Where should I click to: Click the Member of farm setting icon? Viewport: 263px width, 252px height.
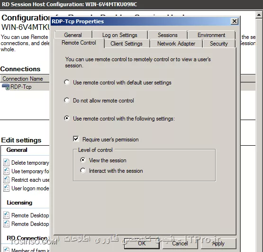point(6,250)
